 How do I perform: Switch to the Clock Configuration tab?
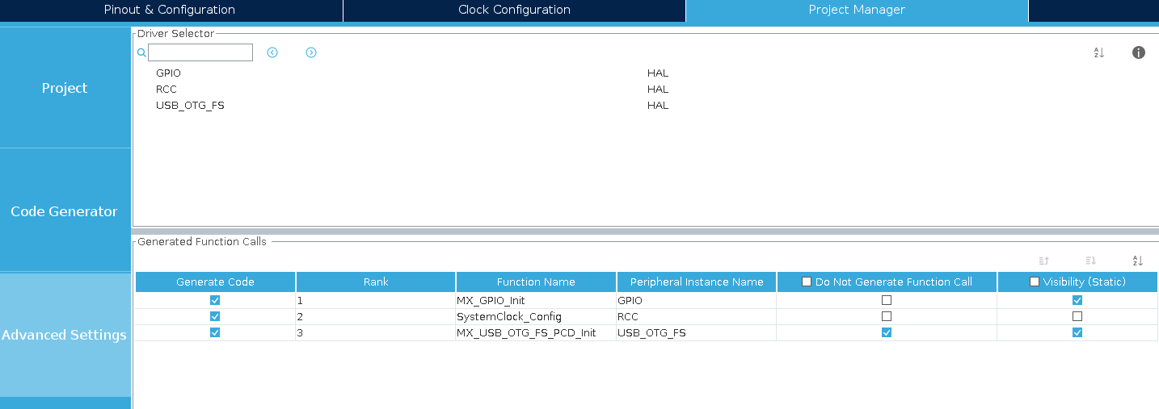click(514, 10)
